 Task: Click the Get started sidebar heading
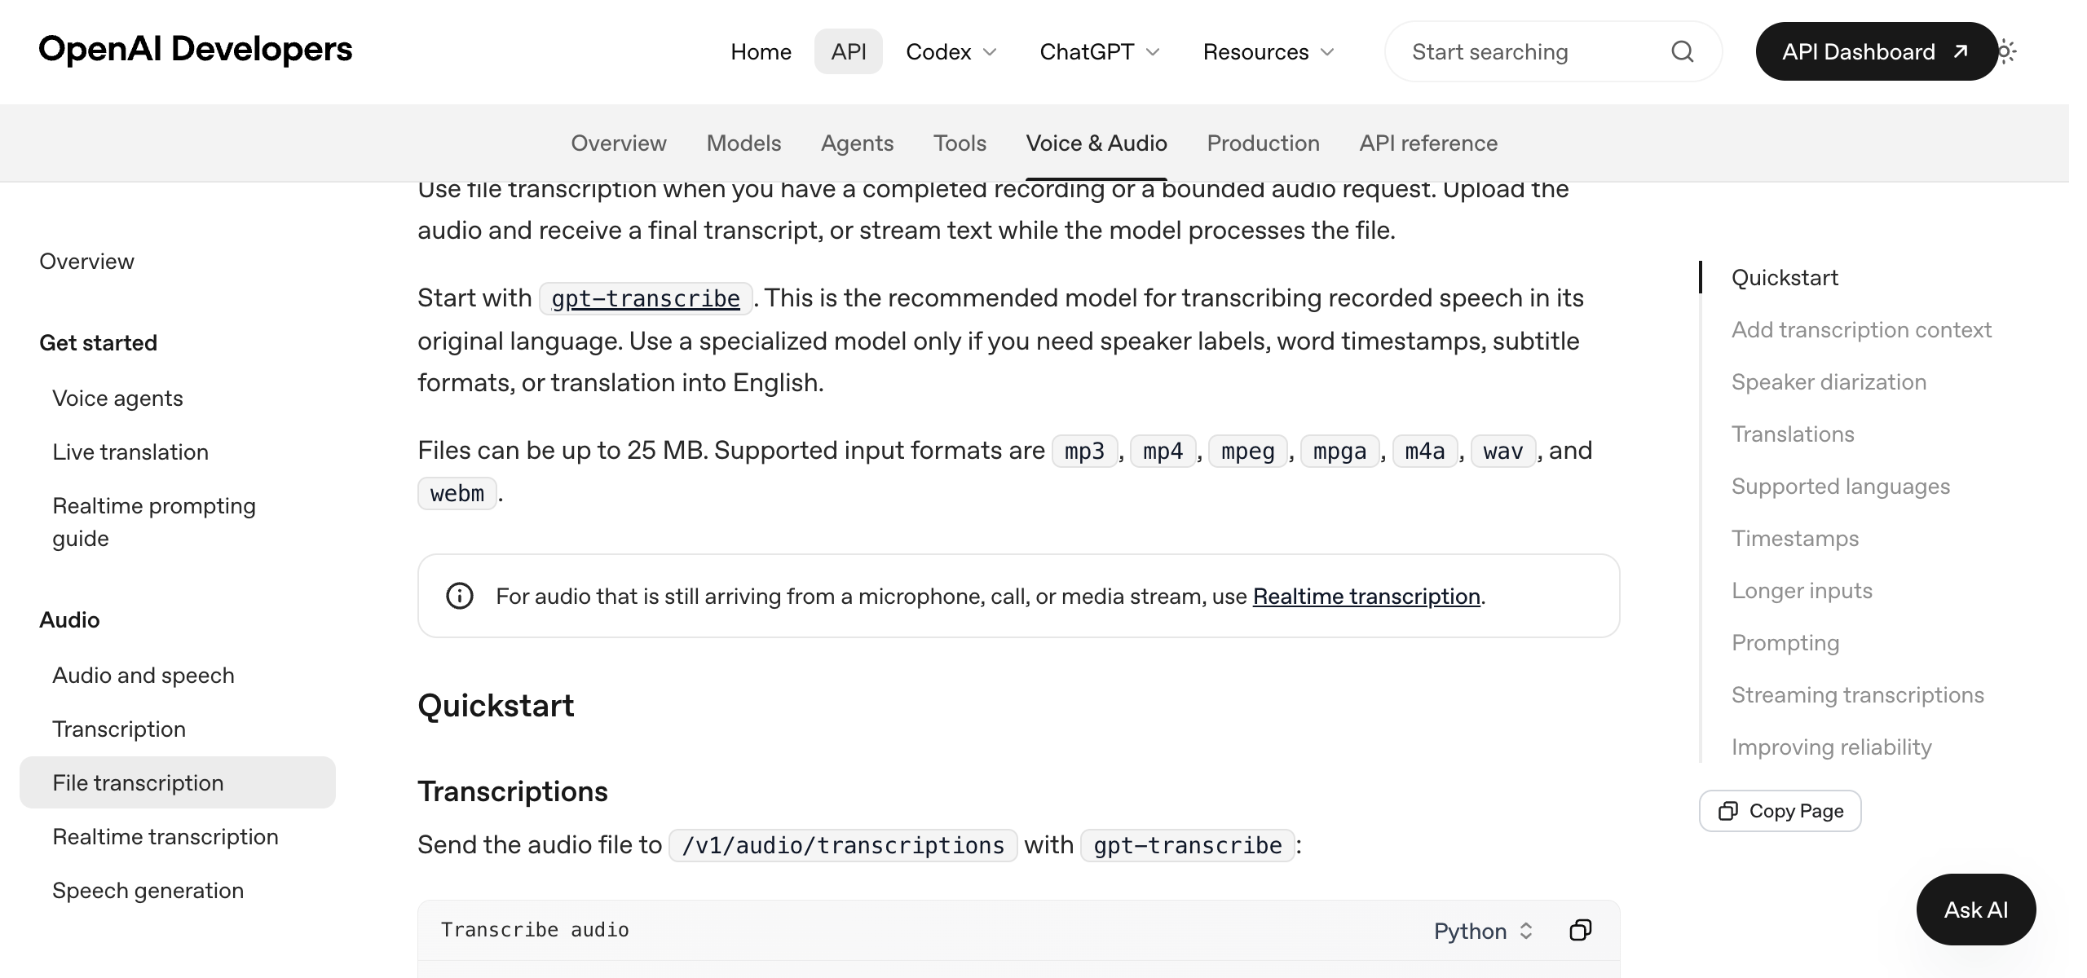[x=98, y=342]
